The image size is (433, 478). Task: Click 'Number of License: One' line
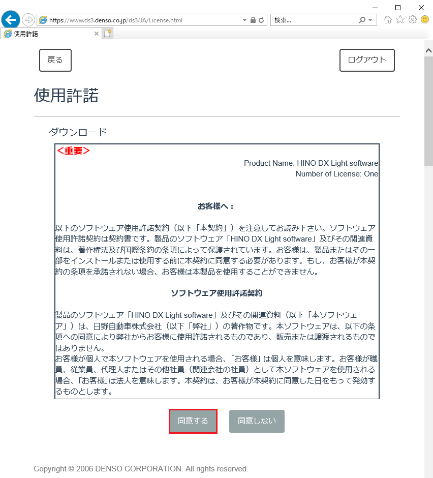[x=337, y=174]
